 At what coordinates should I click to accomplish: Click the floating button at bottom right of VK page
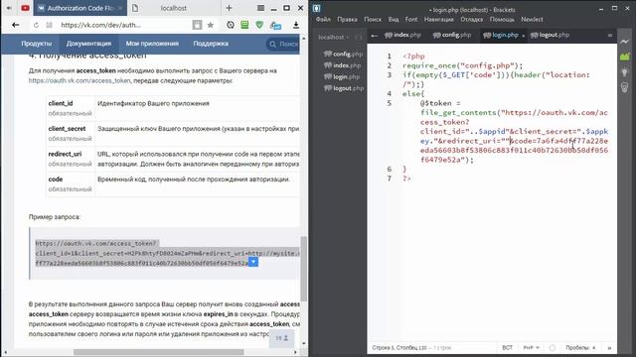282,338
